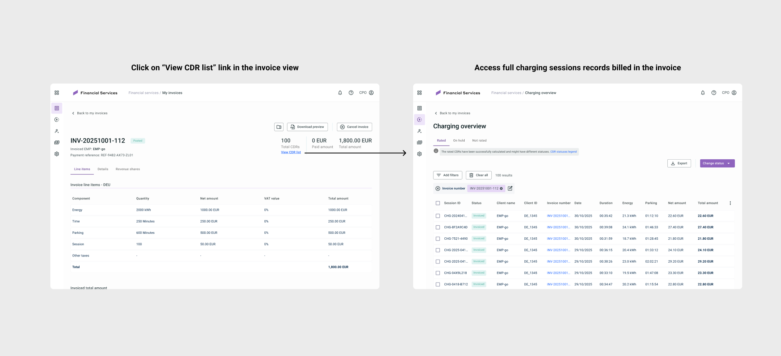The width and height of the screenshot is (781, 356).
Task: Open settings gear in Charging overview sidebar
Action: point(419,154)
